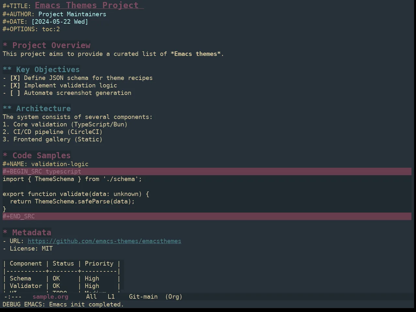416x312 pixels.
Task: Click 'Core validation (TypeScript/Bun)' list item
Action: (65, 124)
